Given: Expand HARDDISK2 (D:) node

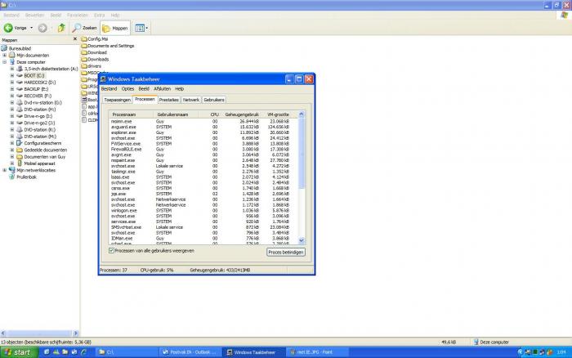Looking at the screenshot, I should pos(12,83).
